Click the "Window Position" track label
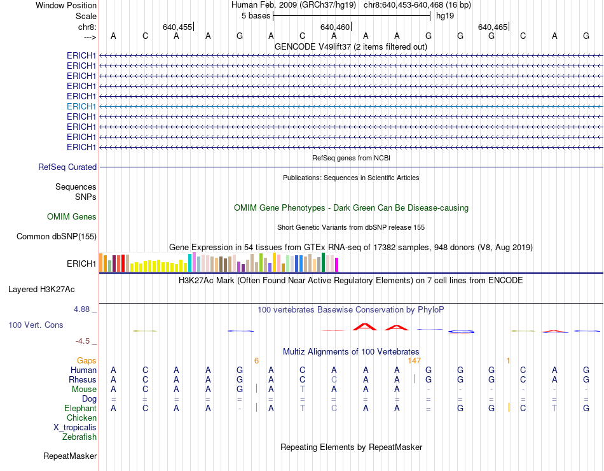The width and height of the screenshot is (604, 471). point(66,5)
